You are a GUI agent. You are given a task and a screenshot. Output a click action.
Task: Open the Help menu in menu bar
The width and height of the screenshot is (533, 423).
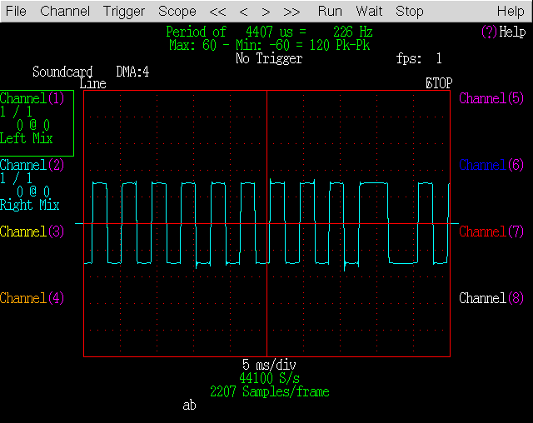click(x=511, y=12)
